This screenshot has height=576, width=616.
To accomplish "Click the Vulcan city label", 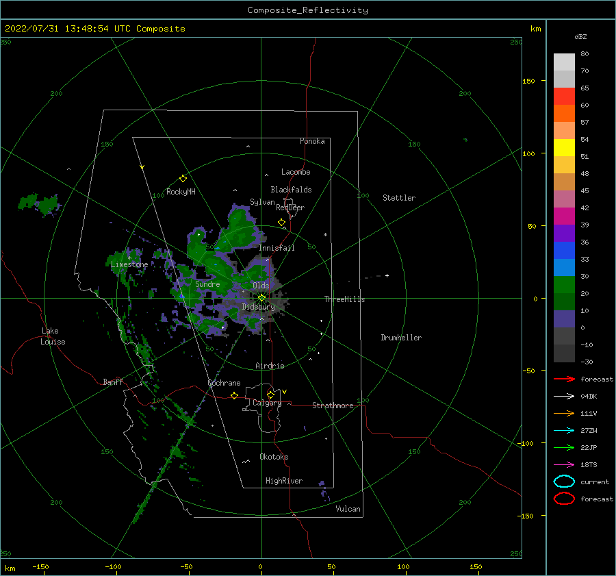I will (x=348, y=509).
